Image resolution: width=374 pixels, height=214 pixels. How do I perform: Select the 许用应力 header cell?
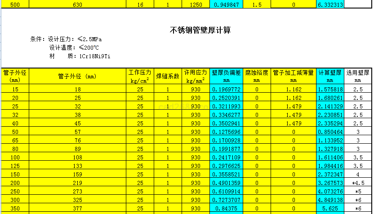[x=196, y=76]
